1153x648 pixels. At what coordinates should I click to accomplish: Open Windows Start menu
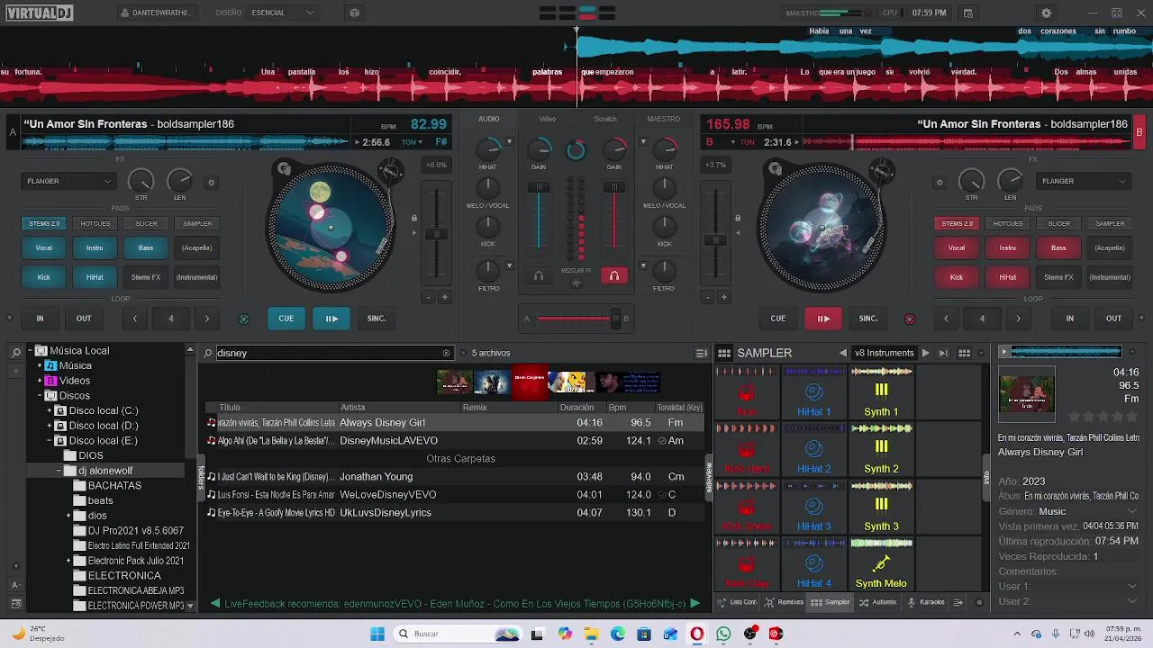tap(377, 634)
